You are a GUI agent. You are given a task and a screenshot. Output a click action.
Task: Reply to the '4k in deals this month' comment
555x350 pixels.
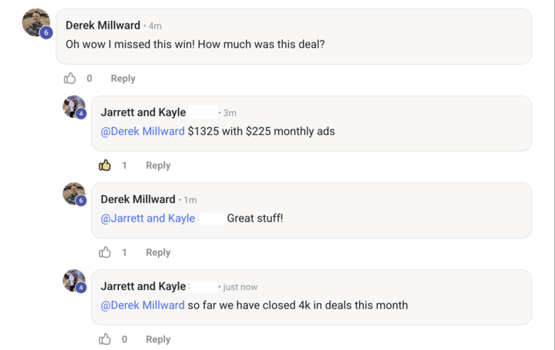[x=157, y=339]
